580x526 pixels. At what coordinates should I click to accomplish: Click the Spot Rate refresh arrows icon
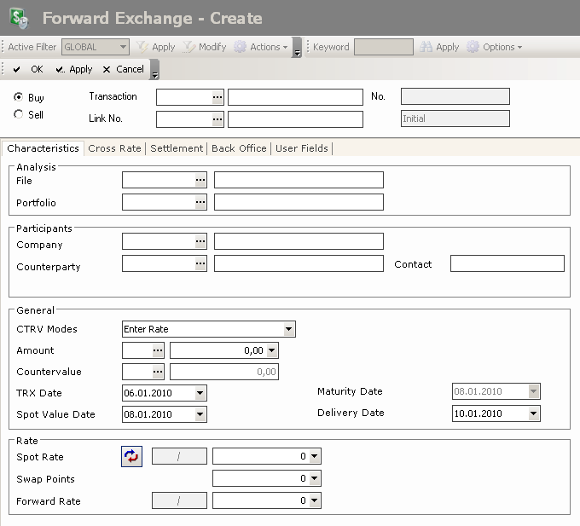pyautogui.click(x=131, y=457)
